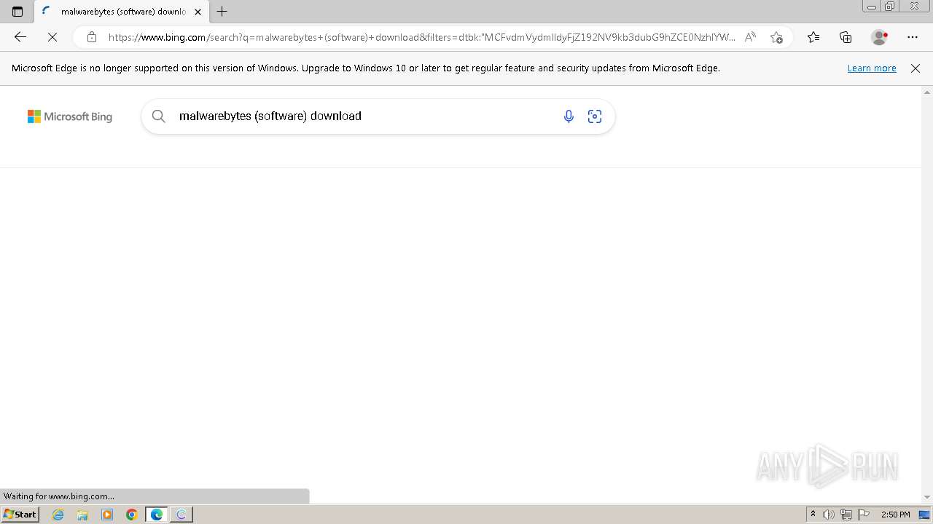The image size is (933, 524).
Task: Click the search magnifier icon
Action: click(158, 116)
